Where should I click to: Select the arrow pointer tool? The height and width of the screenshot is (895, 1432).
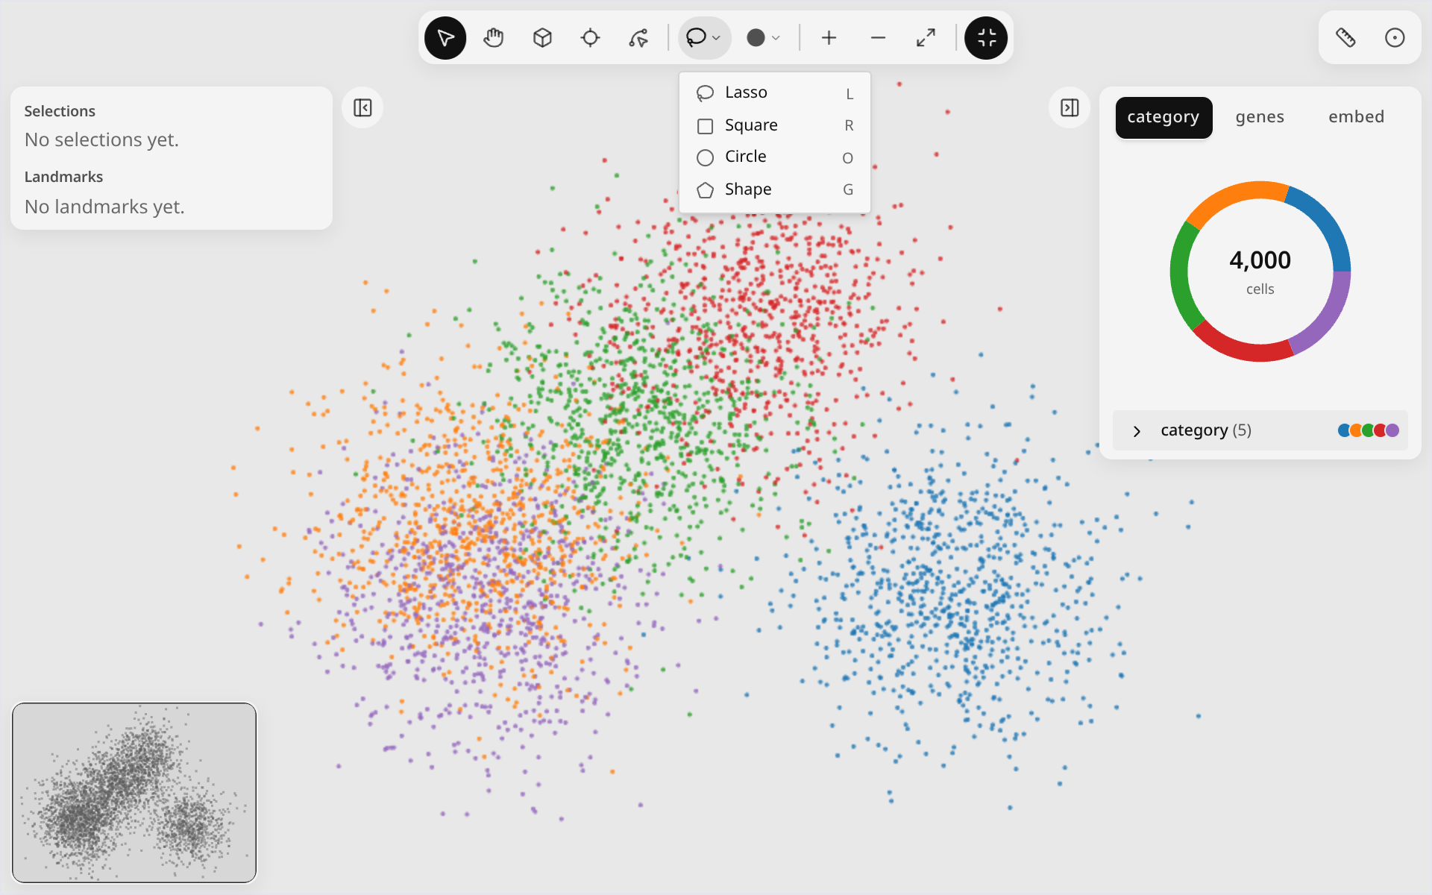click(x=445, y=38)
